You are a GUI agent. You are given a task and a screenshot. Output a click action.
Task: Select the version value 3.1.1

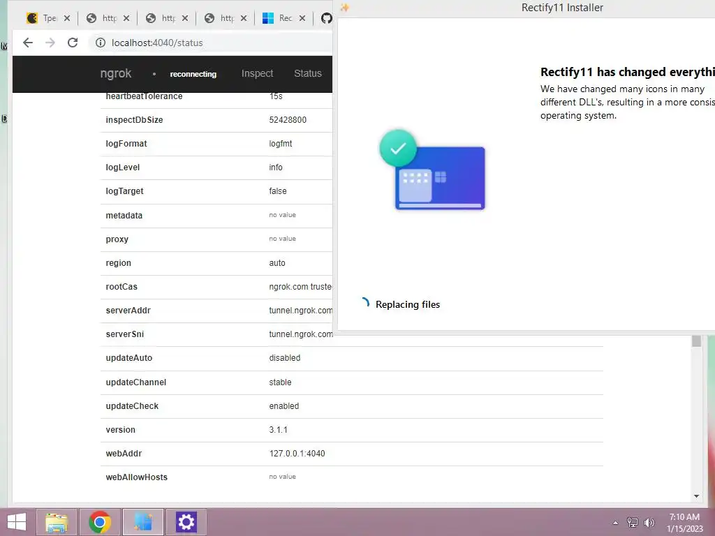(278, 429)
